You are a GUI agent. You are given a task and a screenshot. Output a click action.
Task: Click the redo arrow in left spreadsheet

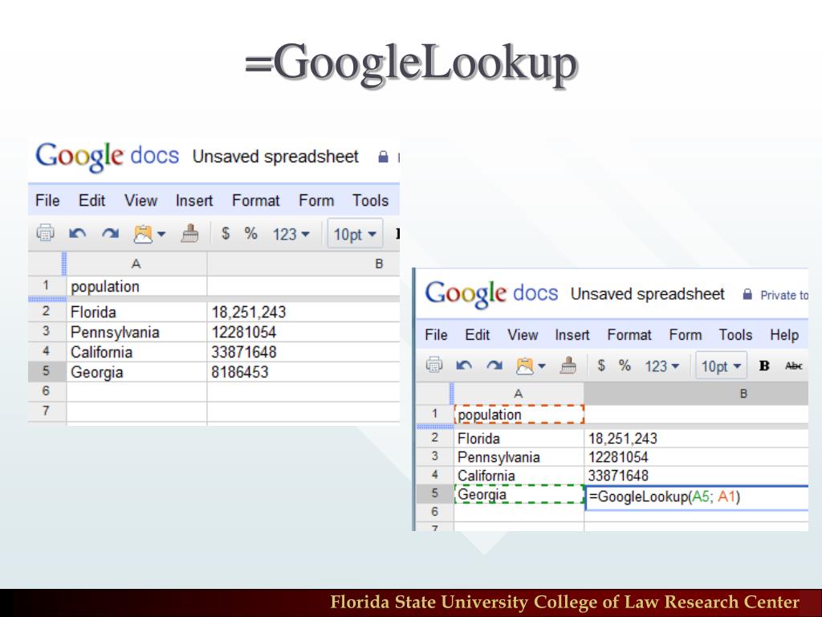coord(110,233)
